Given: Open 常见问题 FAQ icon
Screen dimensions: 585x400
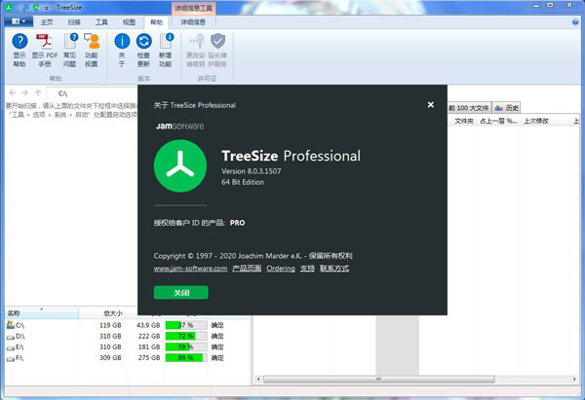Looking at the screenshot, I should [70, 42].
